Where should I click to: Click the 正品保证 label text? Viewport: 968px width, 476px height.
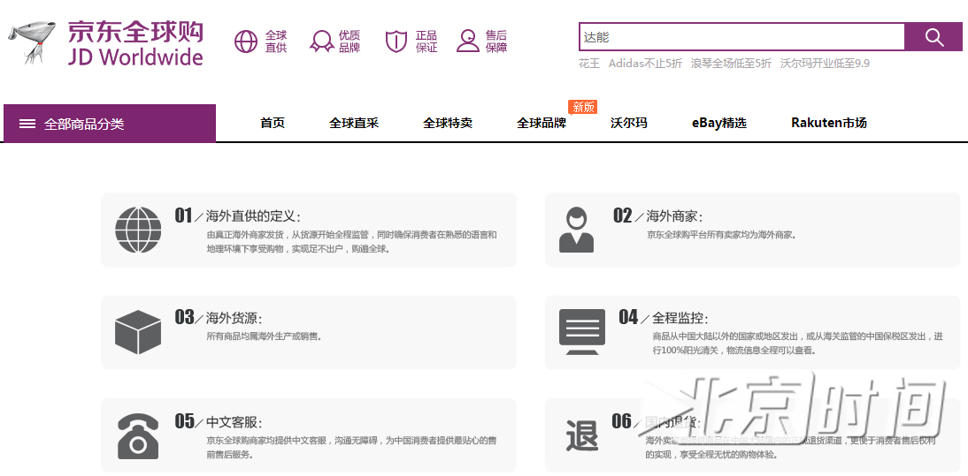(426, 42)
